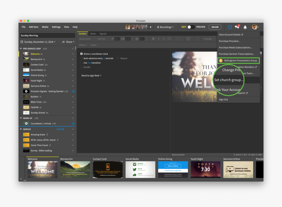The width and height of the screenshot is (282, 207).
Task: Click the slide strip horizontal scrollbar
Action: (25, 180)
